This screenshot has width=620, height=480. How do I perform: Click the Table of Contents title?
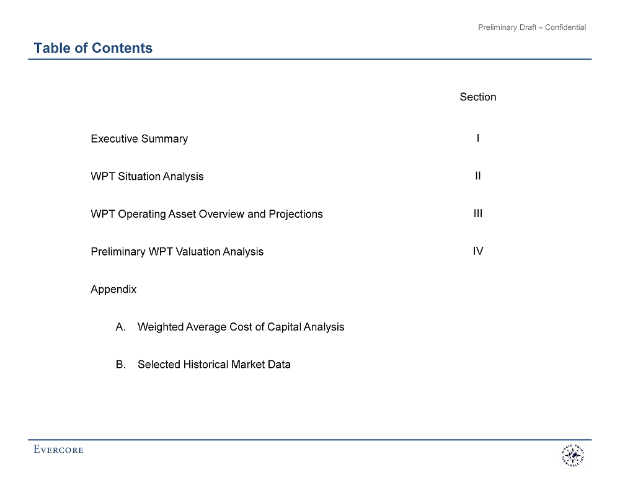pyautogui.click(x=93, y=48)
